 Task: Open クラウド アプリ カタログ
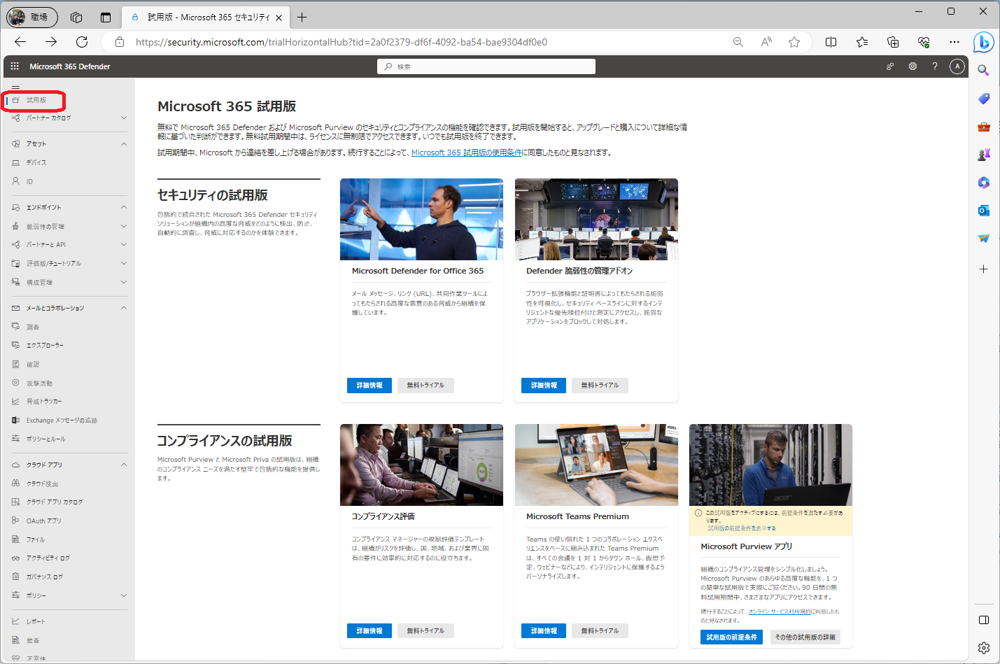click(55, 502)
